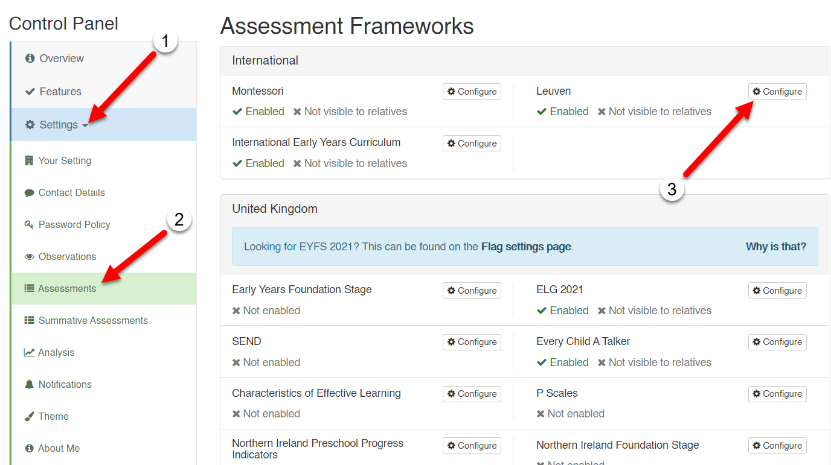The image size is (831, 465).
Task: Click the key icon beside Password Policy
Action: click(x=29, y=224)
